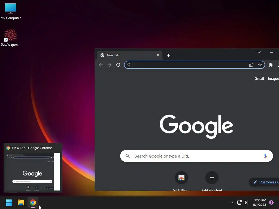Open the network tray icon
The width and height of the screenshot is (279, 209).
pos(239,202)
